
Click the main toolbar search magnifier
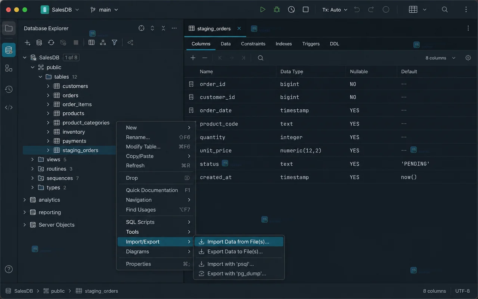pos(445,10)
